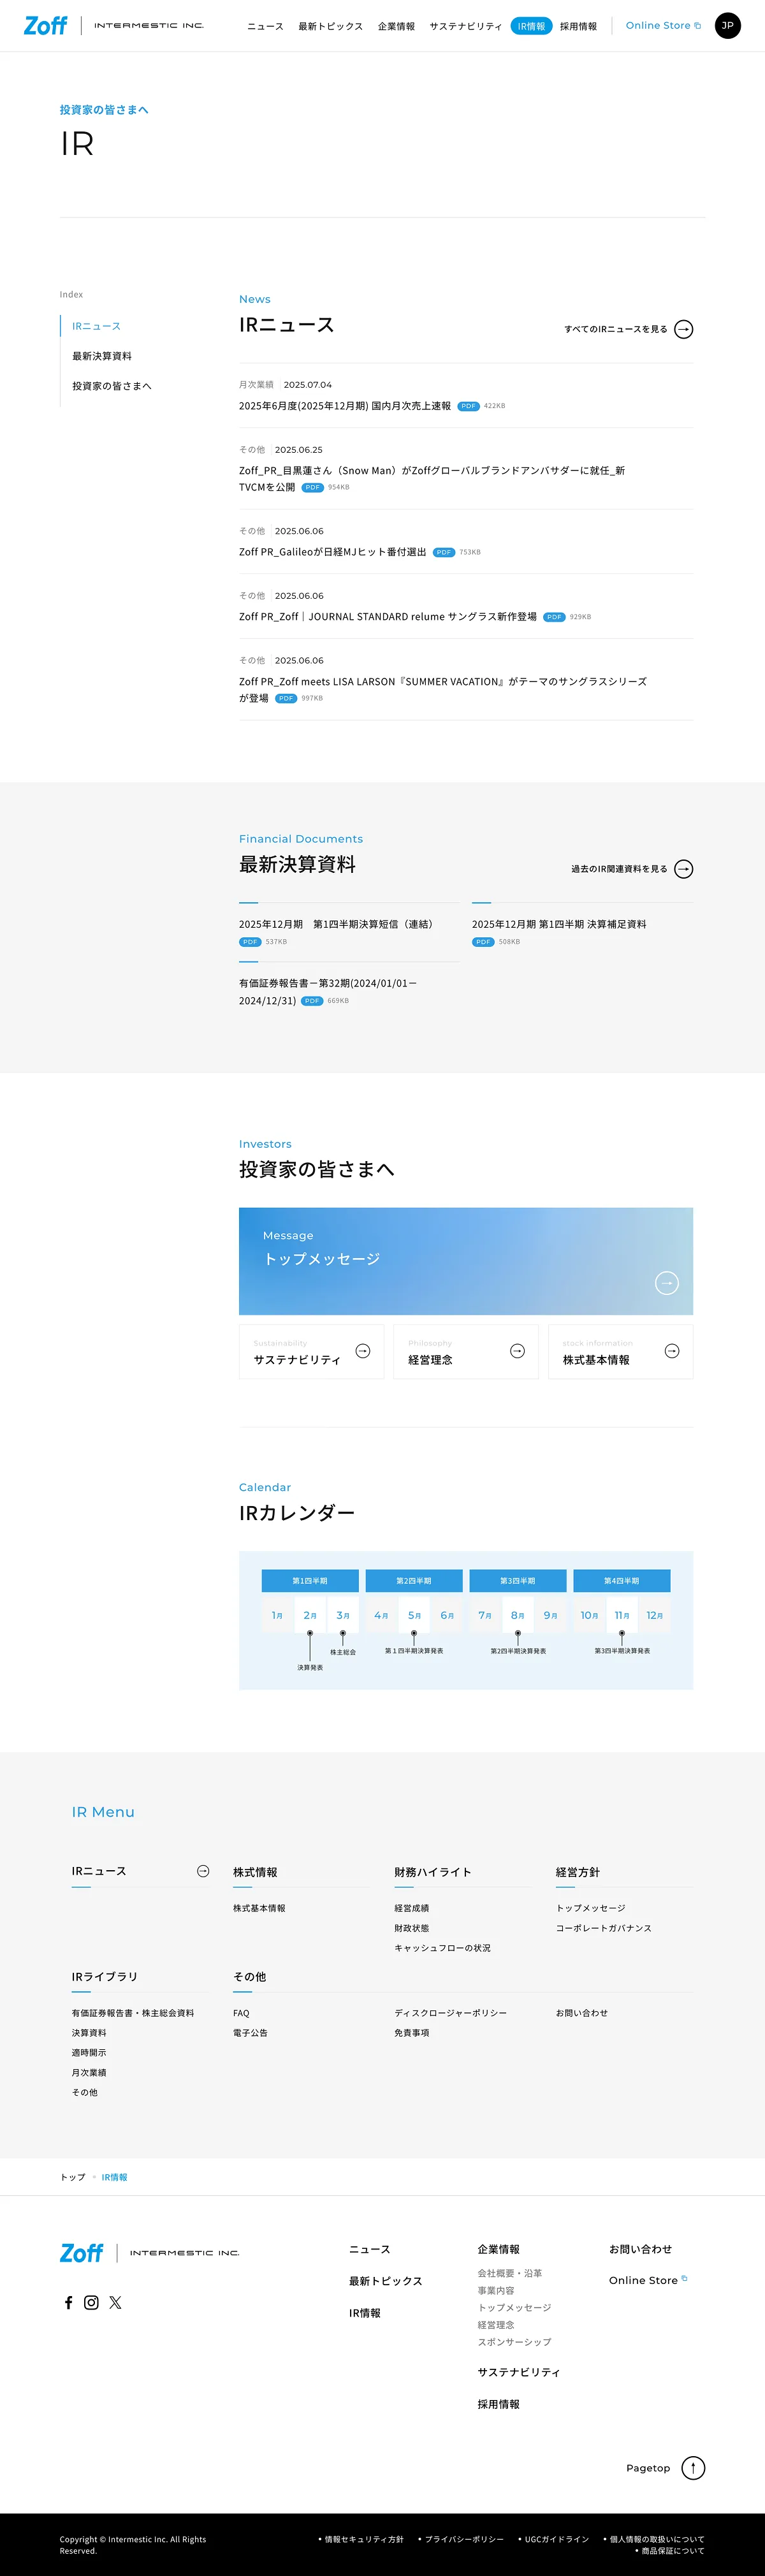Image resolution: width=765 pixels, height=2576 pixels.
Task: Click the arrow icon next to 過去のIR関連資料を見る
Action: pyautogui.click(x=684, y=869)
